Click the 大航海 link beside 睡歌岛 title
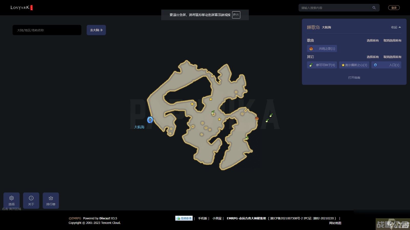The width and height of the screenshot is (410, 230). (x=326, y=27)
